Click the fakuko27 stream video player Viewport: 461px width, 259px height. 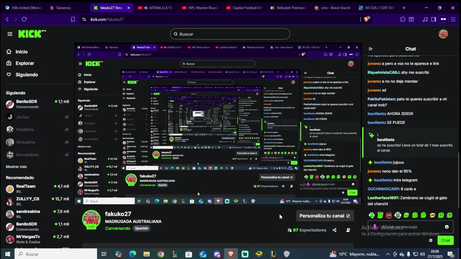click(x=218, y=124)
